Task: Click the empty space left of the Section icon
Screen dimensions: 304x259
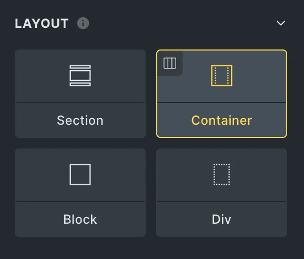Action: pyautogui.click(x=43, y=76)
